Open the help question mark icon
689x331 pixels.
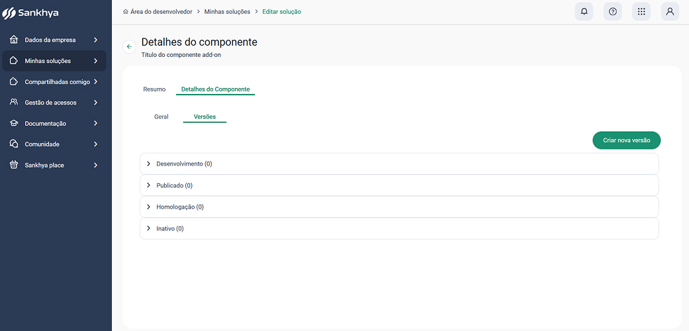click(x=612, y=12)
